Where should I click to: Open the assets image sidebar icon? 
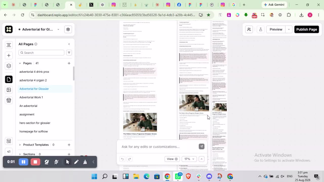[9, 90]
